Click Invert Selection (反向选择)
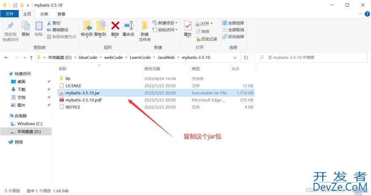The height and width of the screenshot is (195, 371). (233, 37)
